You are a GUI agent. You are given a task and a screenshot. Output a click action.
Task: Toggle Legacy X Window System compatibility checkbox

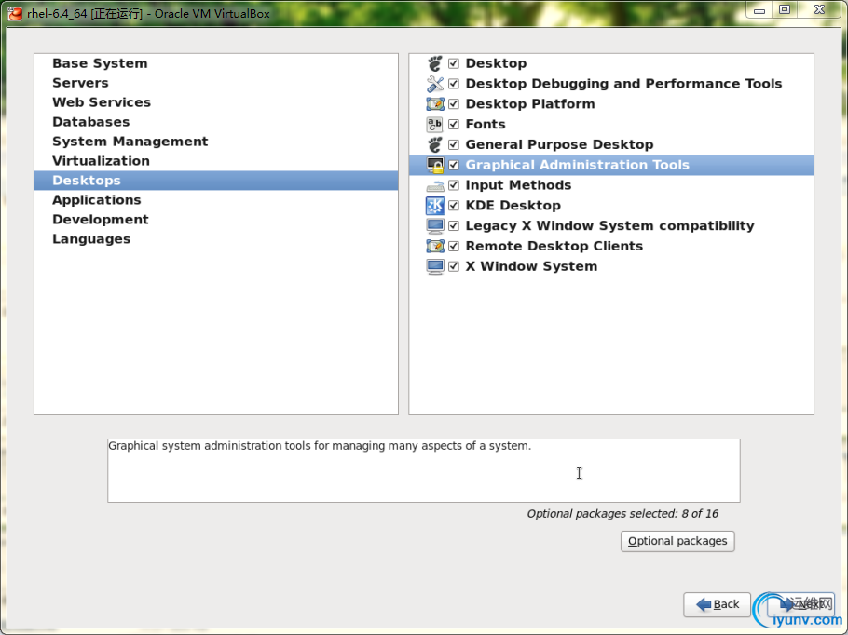454,226
